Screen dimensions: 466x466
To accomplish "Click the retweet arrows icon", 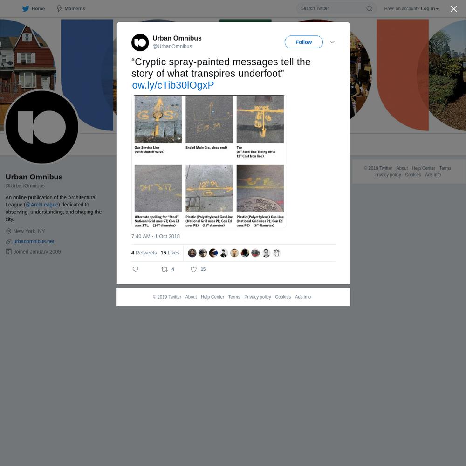I will coord(164,269).
